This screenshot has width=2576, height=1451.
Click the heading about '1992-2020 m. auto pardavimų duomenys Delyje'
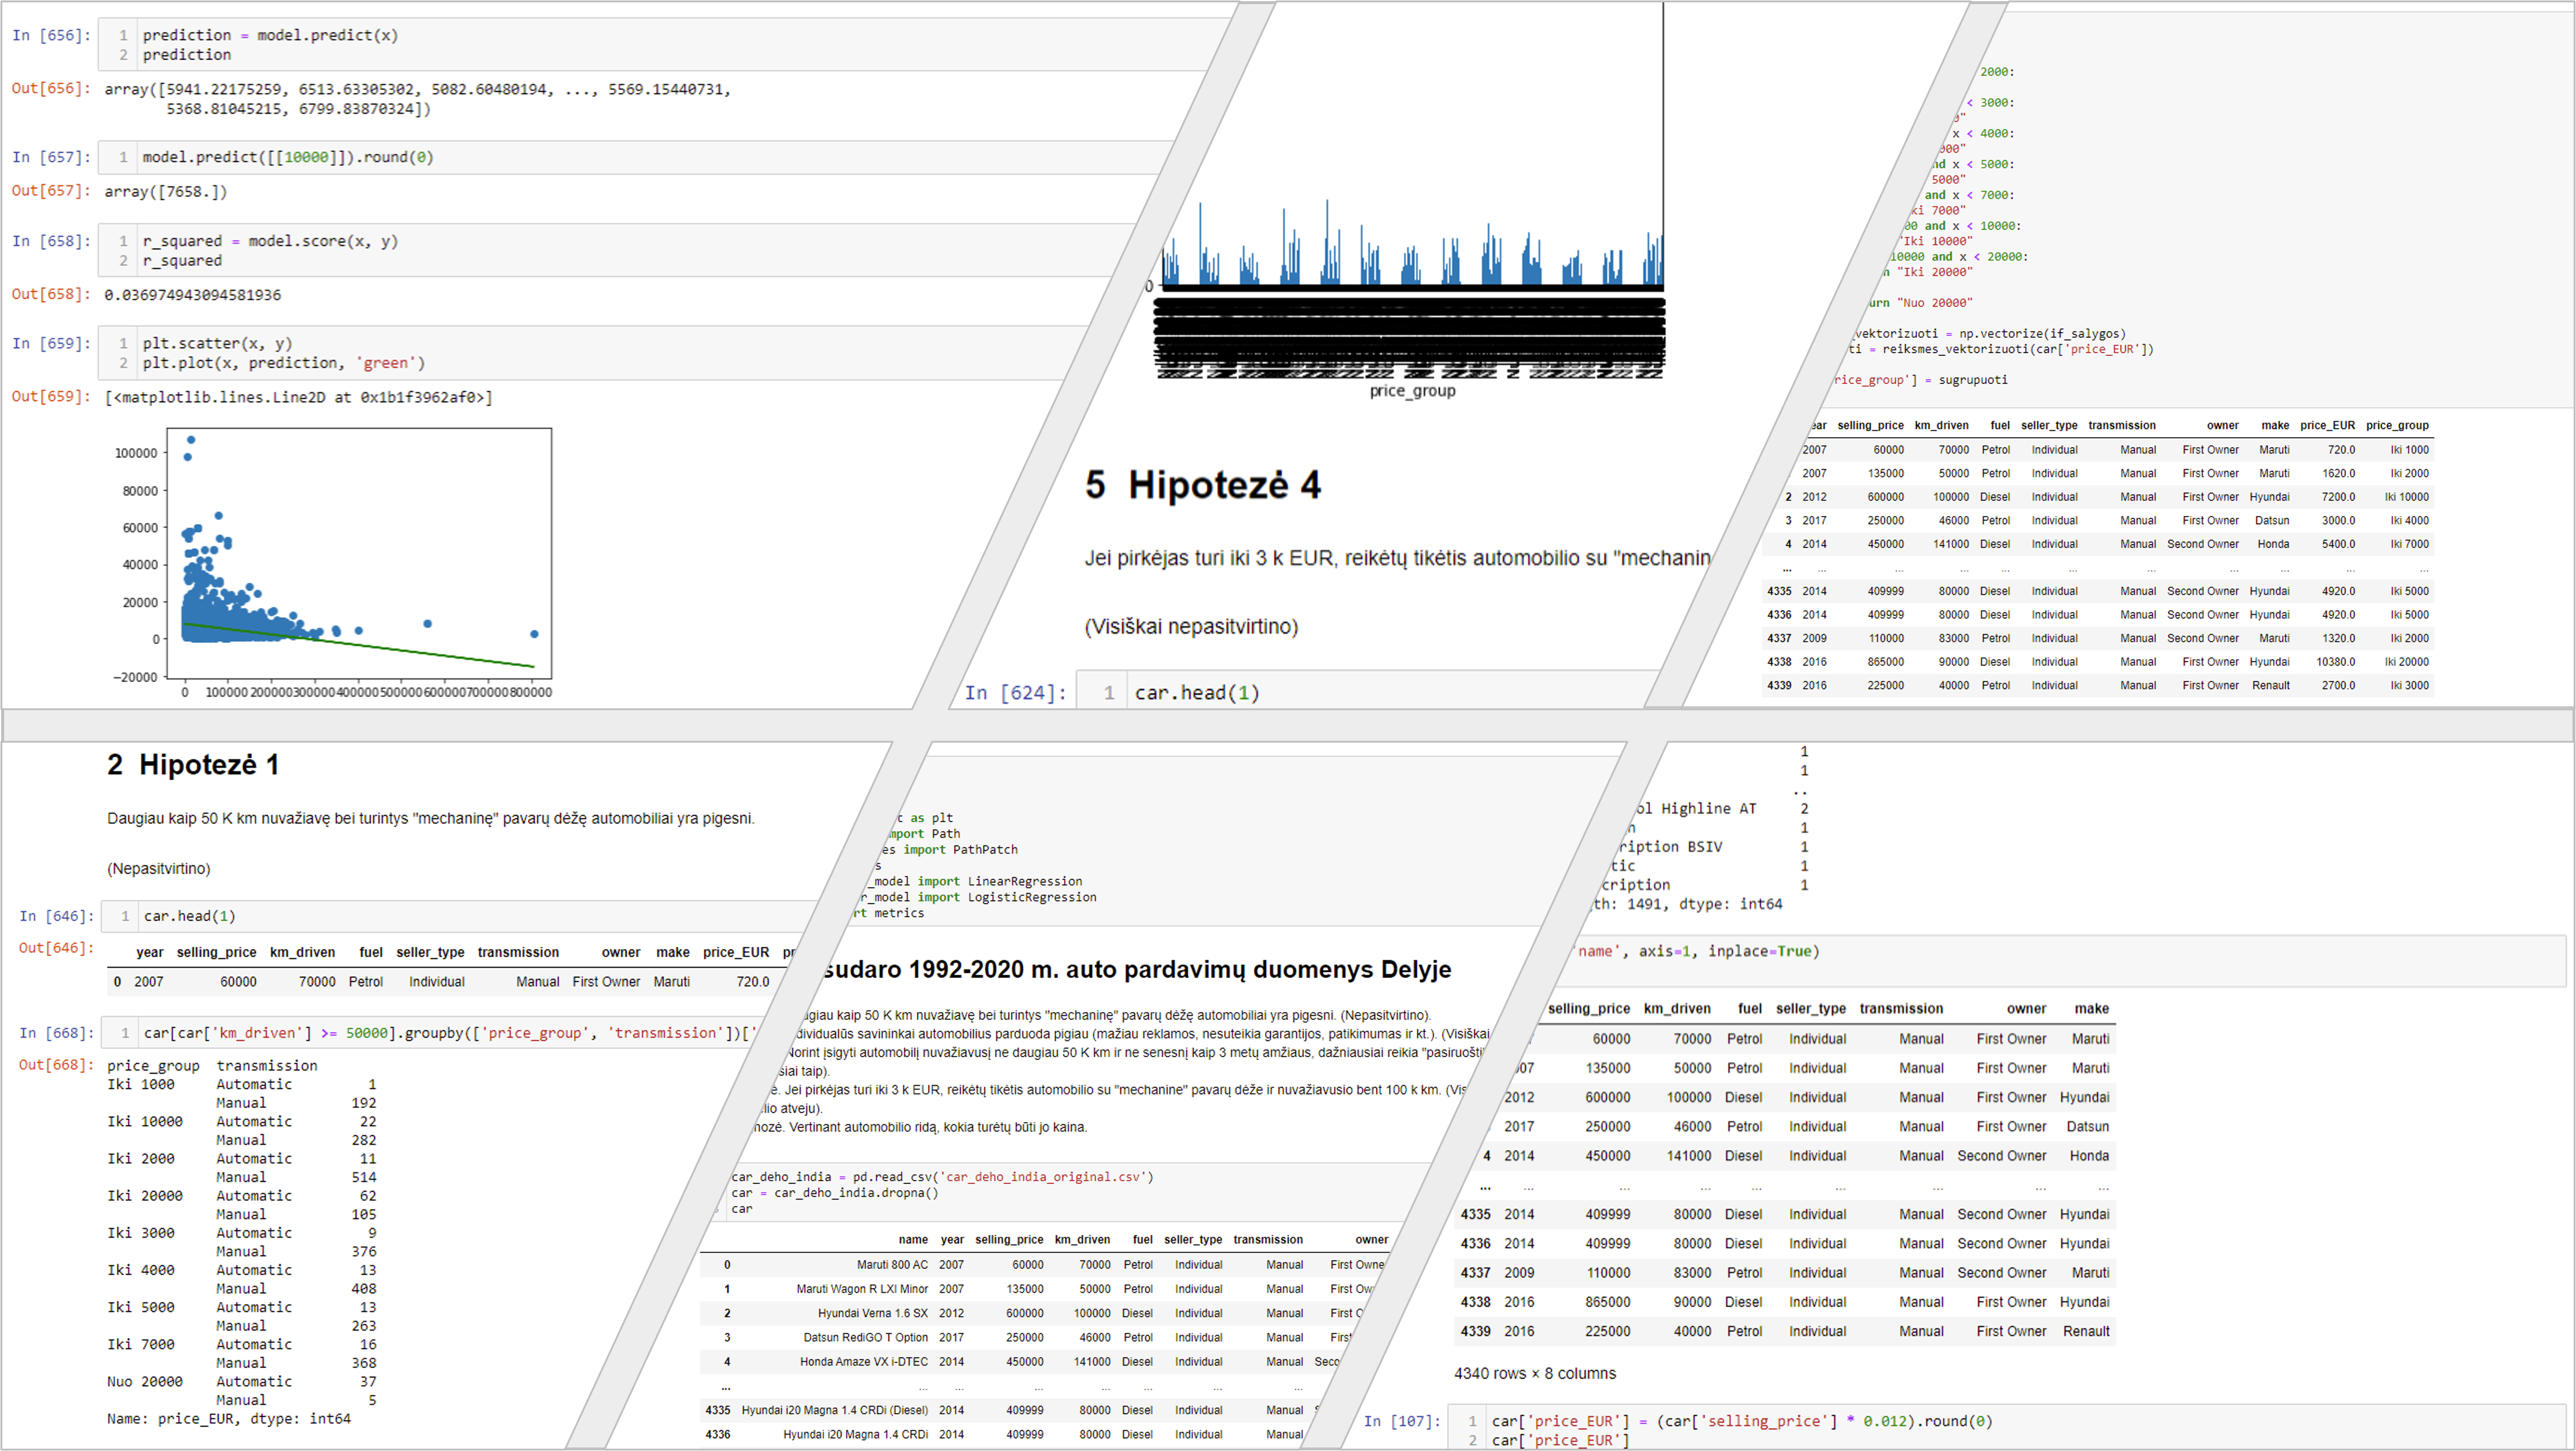point(1137,969)
